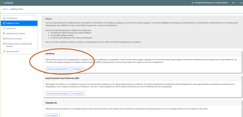
Task: Click the save icon for Αποθηκευμένες αιτήσεις
Action: click(4, 33)
